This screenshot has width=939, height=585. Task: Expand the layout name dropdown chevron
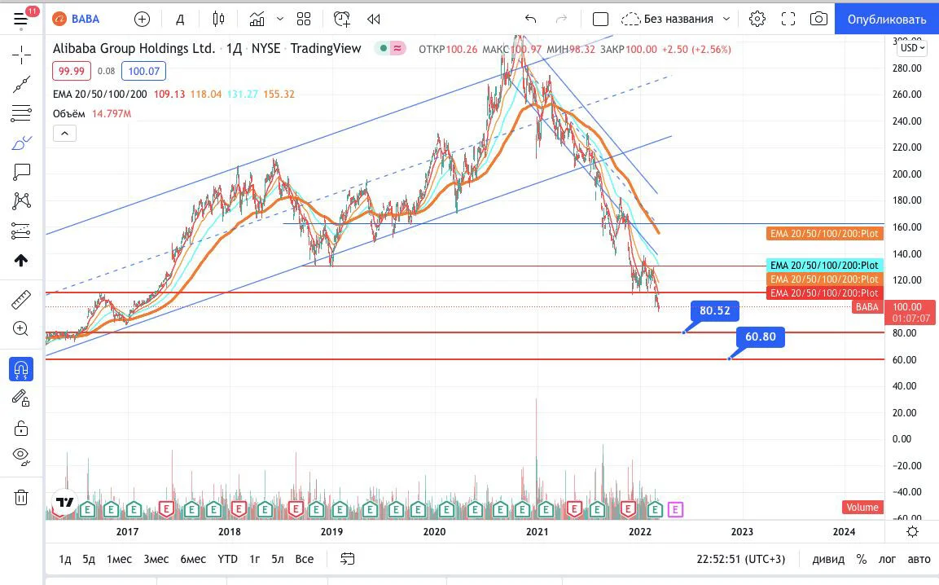tap(726, 20)
